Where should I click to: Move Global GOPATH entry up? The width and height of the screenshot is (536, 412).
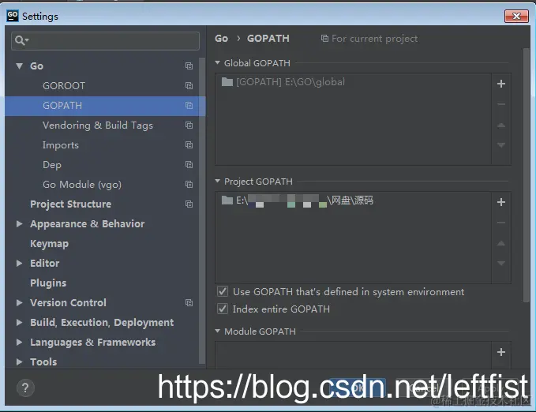coord(501,125)
